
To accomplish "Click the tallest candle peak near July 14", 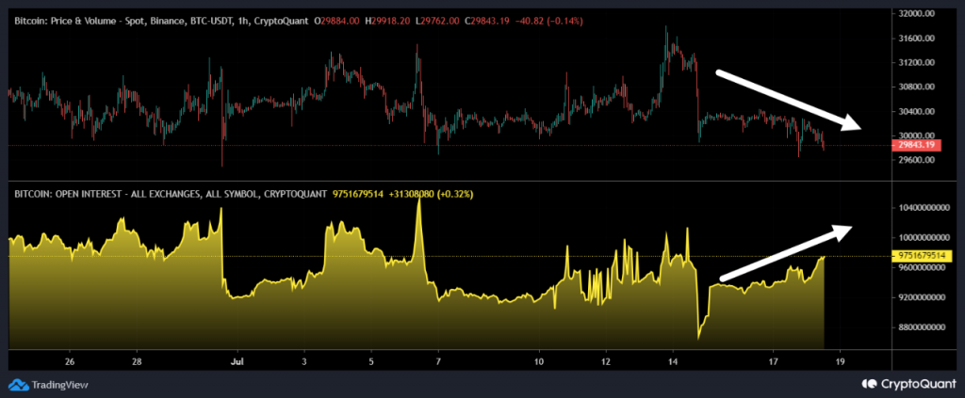I will (x=667, y=30).
